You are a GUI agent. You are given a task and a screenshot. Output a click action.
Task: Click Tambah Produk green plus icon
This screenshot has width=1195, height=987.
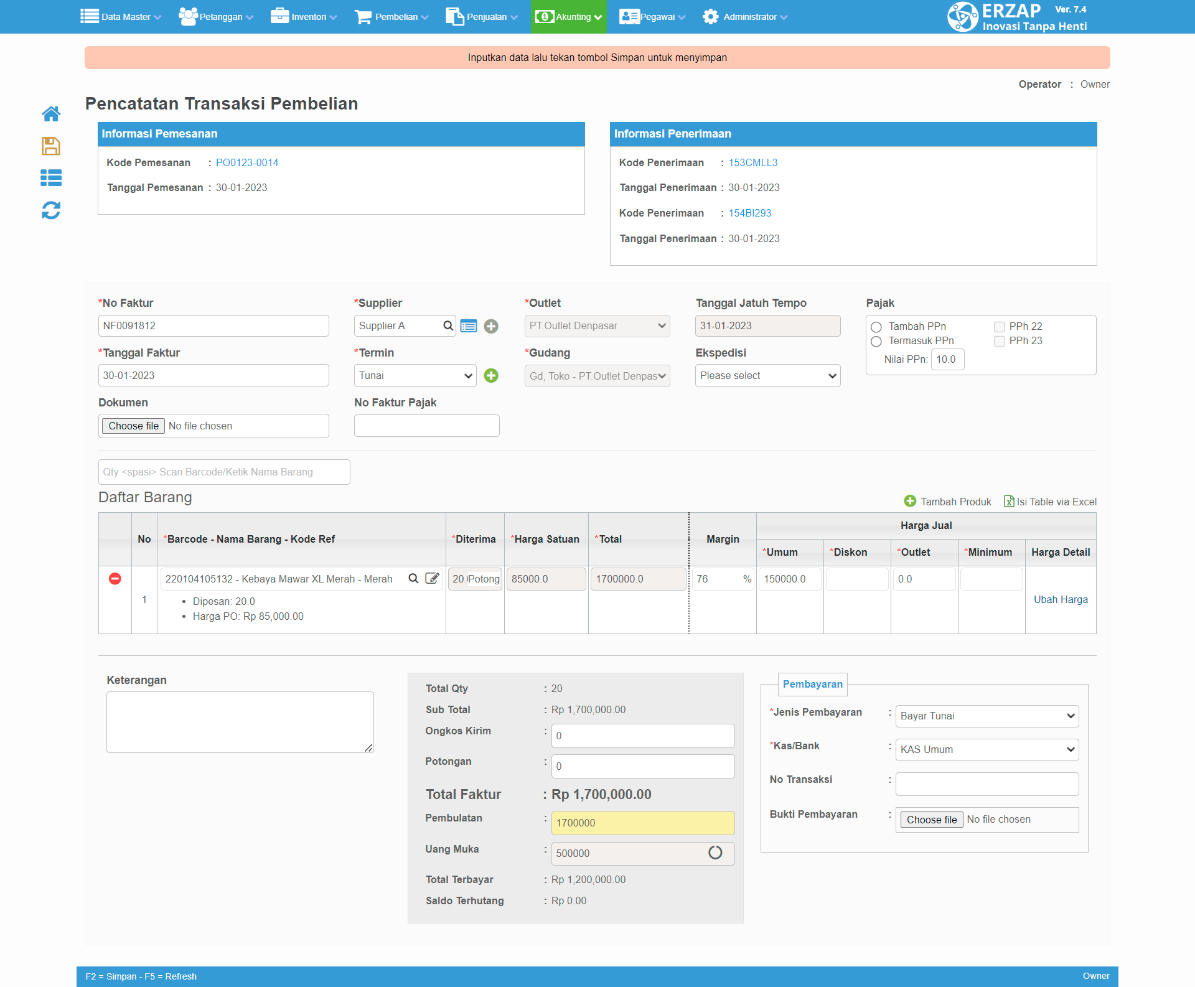click(910, 501)
